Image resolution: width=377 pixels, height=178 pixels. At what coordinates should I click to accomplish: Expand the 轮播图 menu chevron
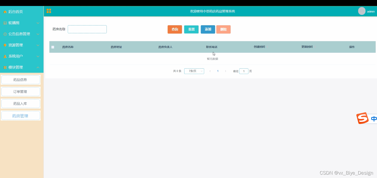pos(38,23)
